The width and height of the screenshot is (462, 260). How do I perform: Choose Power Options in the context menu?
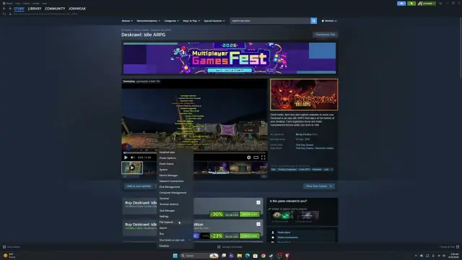(175, 158)
